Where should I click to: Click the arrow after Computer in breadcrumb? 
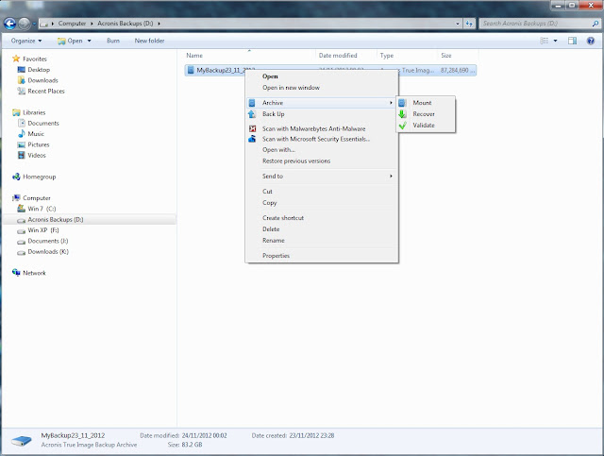click(92, 24)
